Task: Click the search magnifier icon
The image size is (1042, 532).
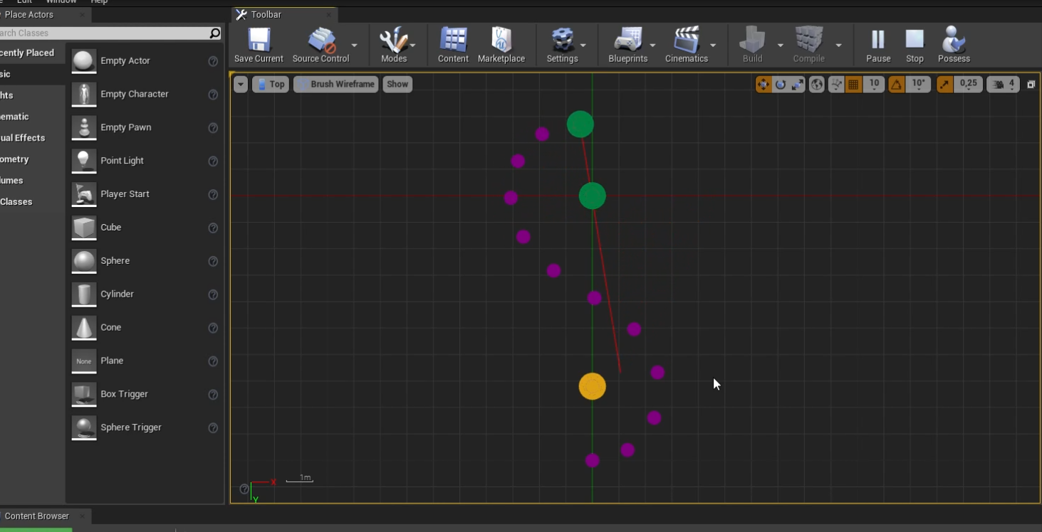Action: (215, 33)
